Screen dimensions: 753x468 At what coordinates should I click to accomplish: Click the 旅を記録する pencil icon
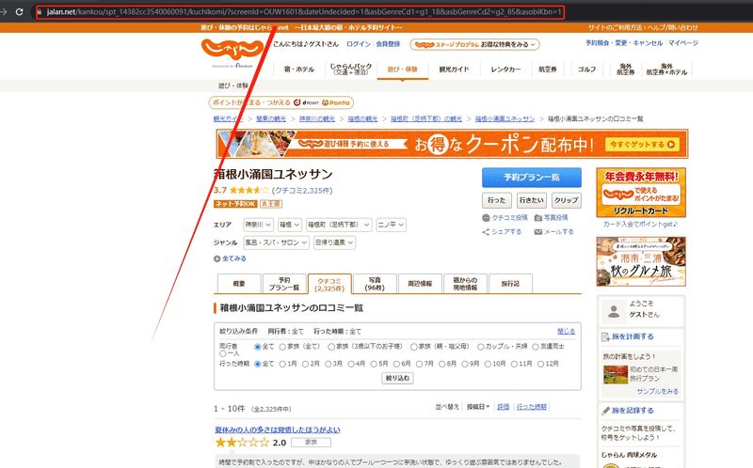tap(605, 411)
